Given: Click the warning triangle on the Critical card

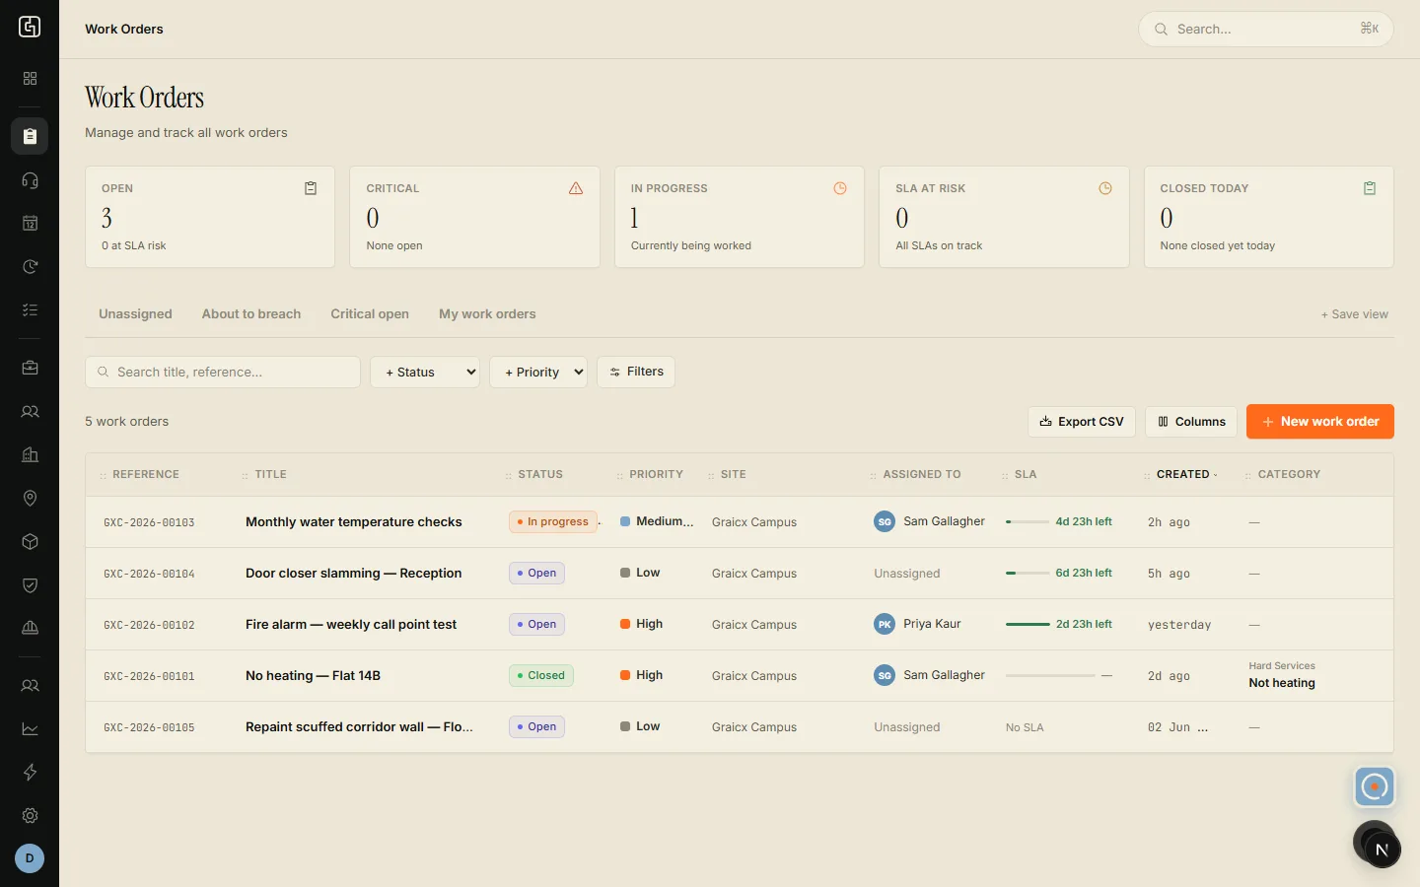Looking at the screenshot, I should 576,188.
